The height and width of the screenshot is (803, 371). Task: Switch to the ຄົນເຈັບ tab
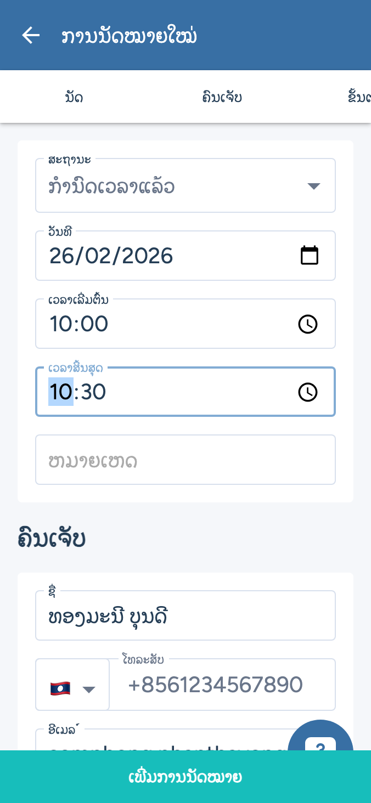[x=222, y=98]
